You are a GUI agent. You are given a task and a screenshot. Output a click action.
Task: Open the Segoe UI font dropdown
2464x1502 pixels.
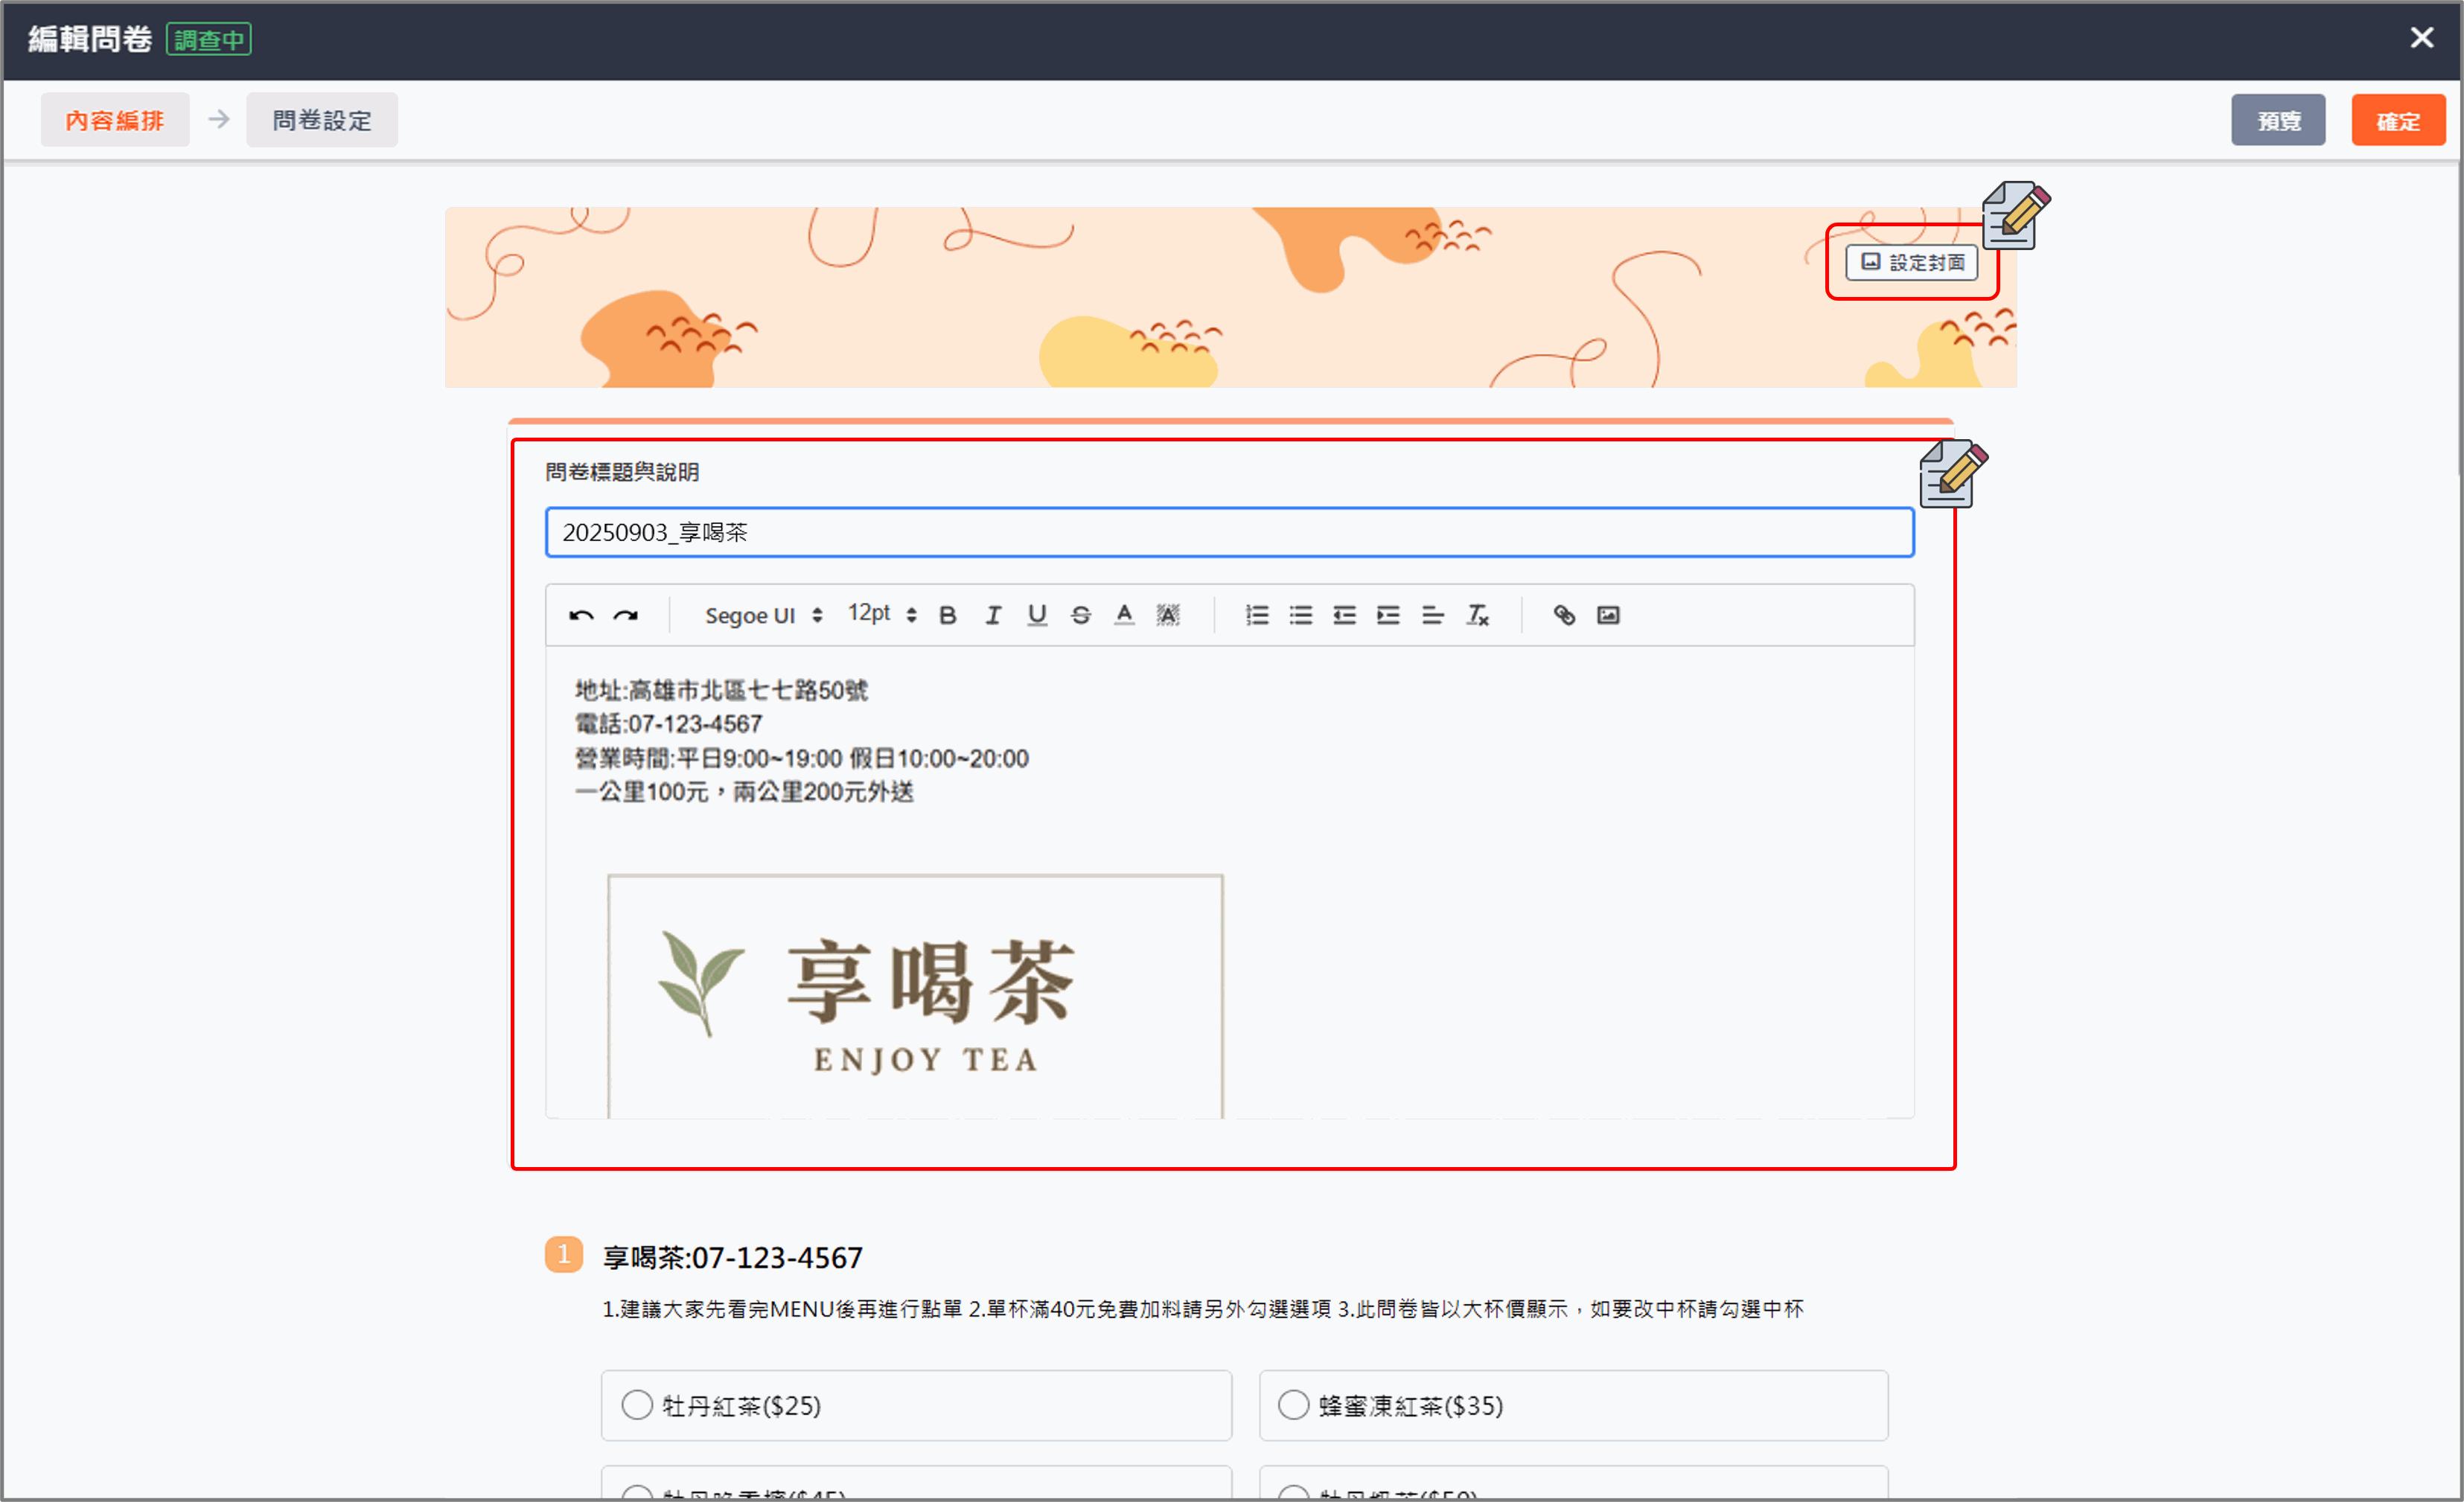click(x=763, y=615)
